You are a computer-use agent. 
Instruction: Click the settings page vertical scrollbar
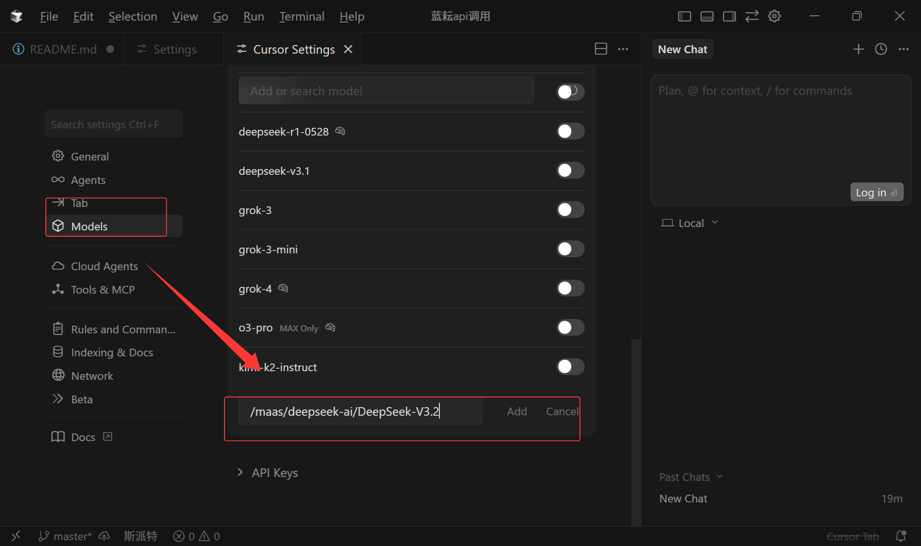point(636,431)
